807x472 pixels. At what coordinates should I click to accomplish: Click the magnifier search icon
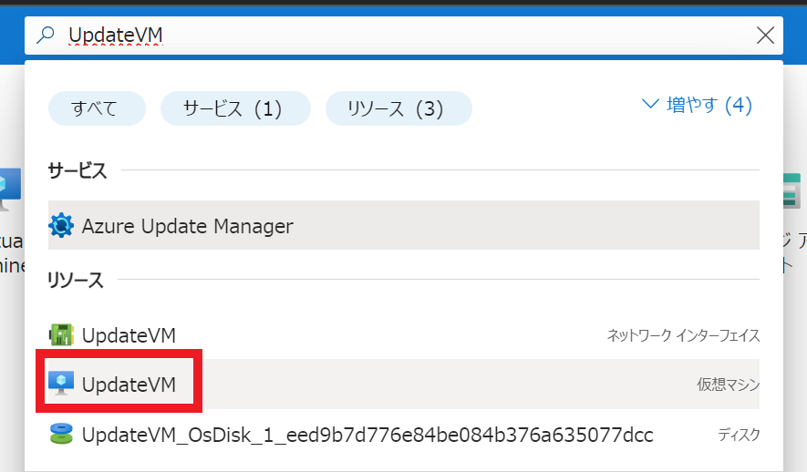point(46,35)
